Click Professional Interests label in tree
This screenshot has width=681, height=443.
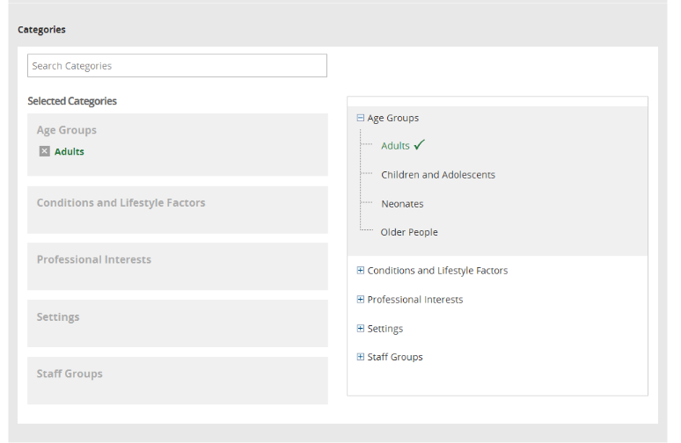coord(414,300)
